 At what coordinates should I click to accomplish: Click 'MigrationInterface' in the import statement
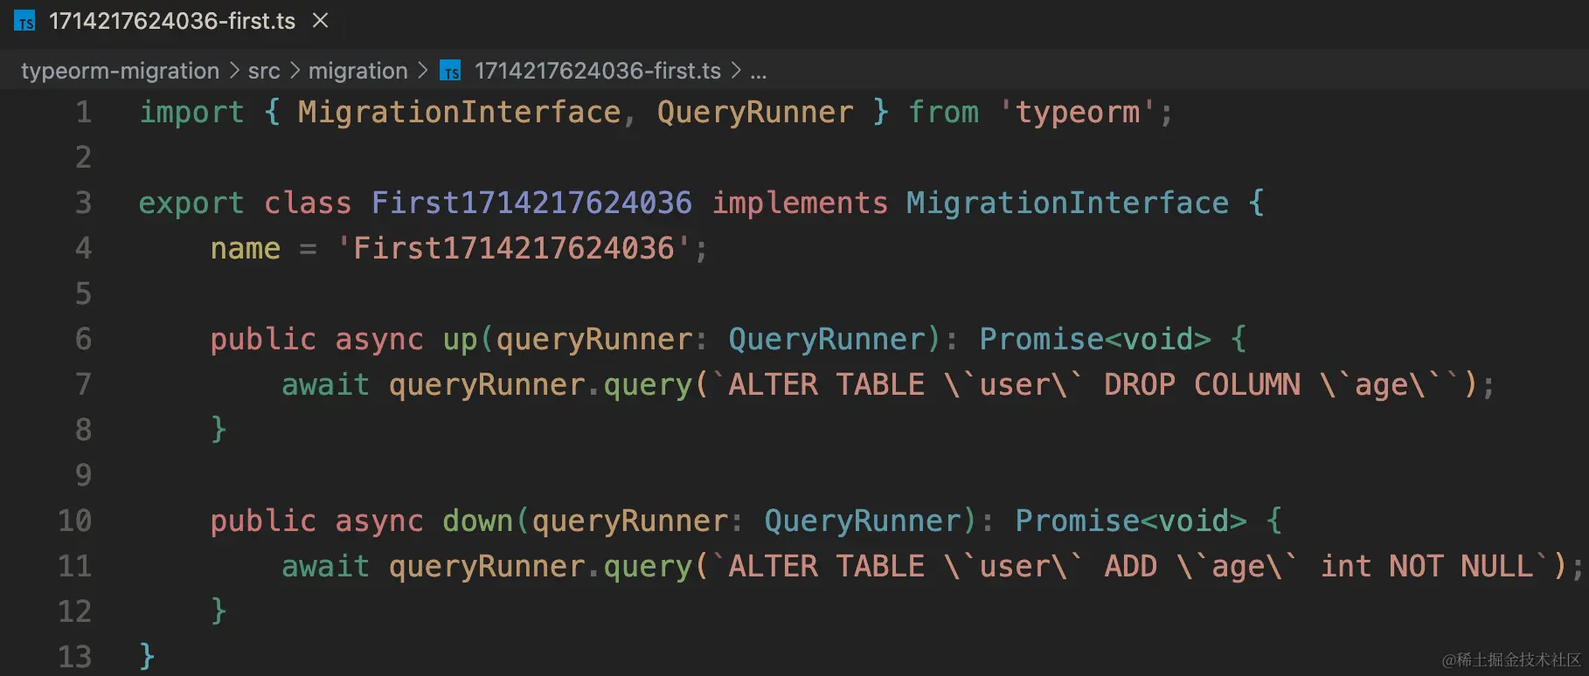click(459, 112)
